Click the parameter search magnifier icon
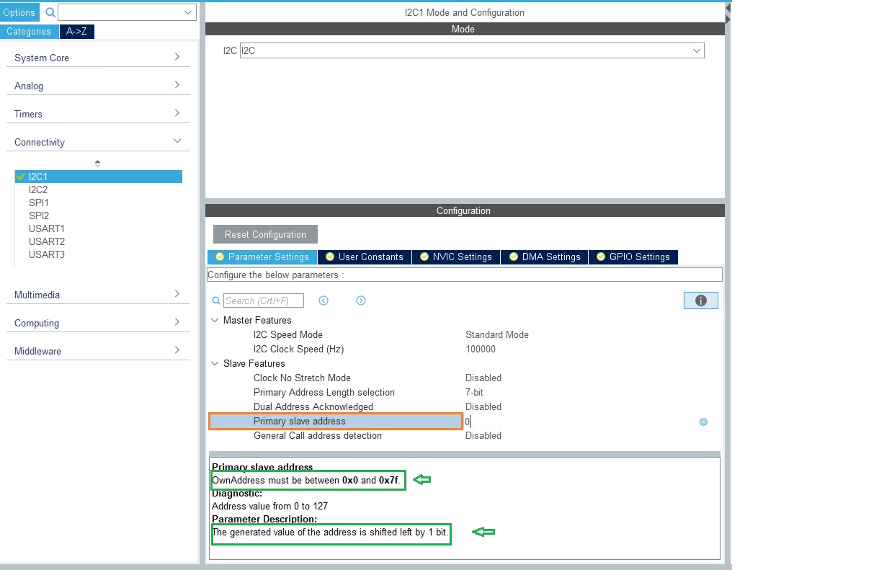 pyautogui.click(x=216, y=300)
